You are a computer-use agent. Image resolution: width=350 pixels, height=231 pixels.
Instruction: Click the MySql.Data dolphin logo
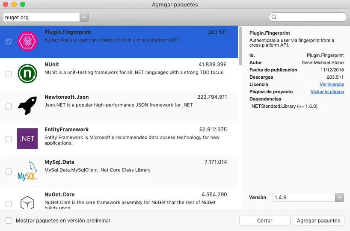27,171
